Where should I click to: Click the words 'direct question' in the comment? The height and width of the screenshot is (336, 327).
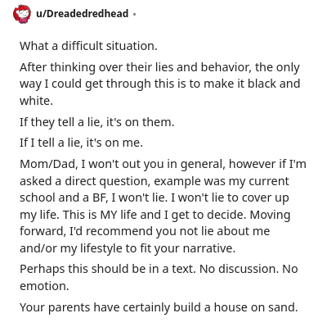[x=107, y=181]
